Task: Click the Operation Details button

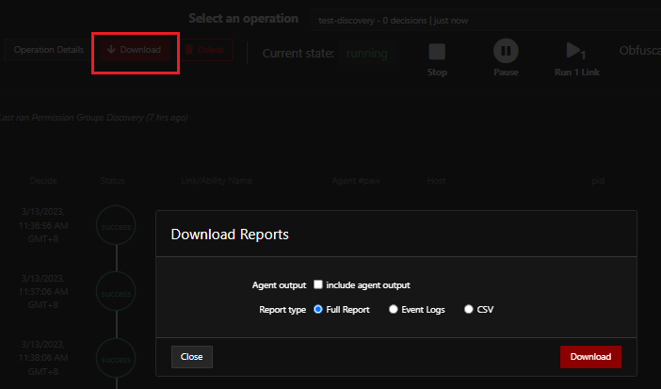Action: tap(48, 50)
